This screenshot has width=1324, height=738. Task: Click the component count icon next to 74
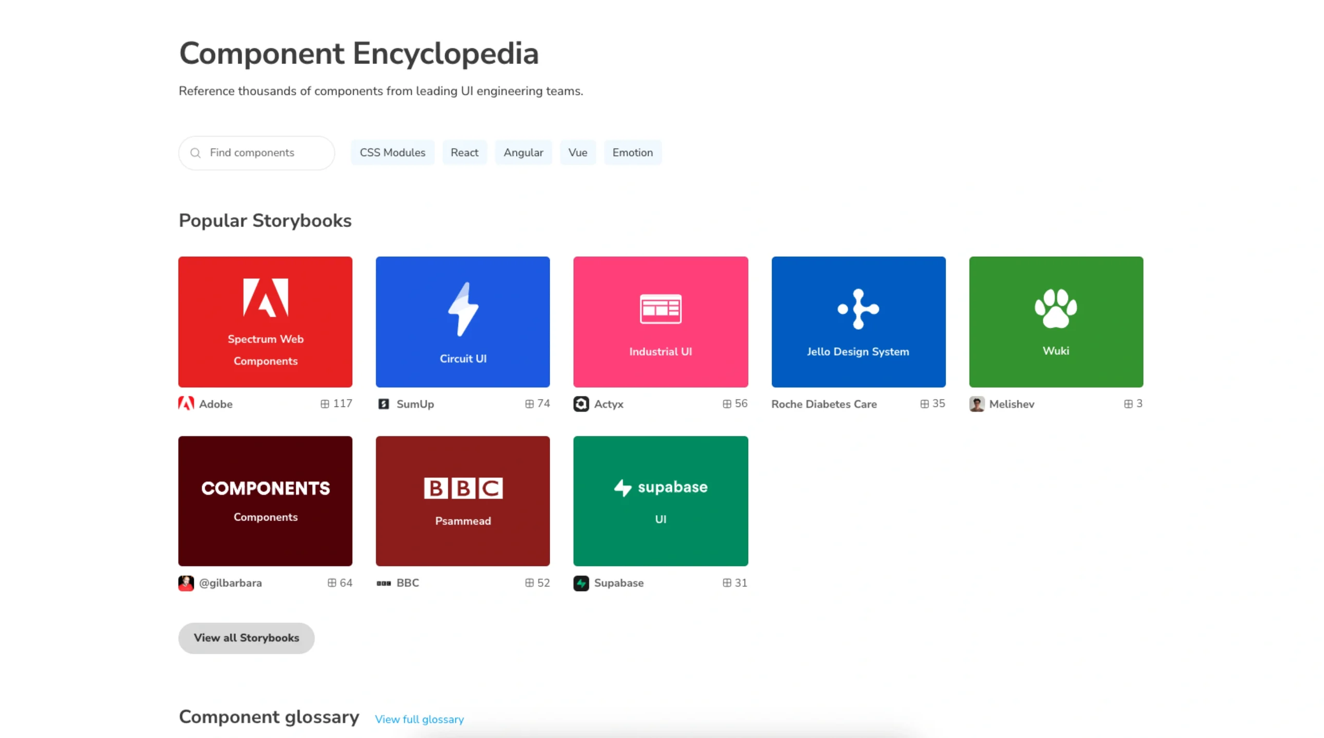529,404
